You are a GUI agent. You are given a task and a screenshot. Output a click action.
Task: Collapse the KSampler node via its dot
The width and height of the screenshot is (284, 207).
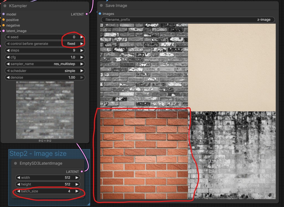pyautogui.click(x=5, y=6)
